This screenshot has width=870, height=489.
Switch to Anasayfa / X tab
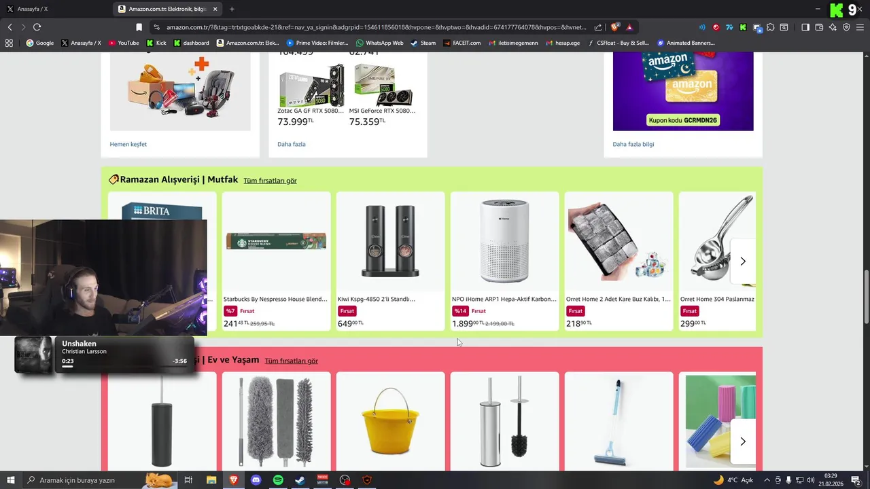click(x=54, y=9)
